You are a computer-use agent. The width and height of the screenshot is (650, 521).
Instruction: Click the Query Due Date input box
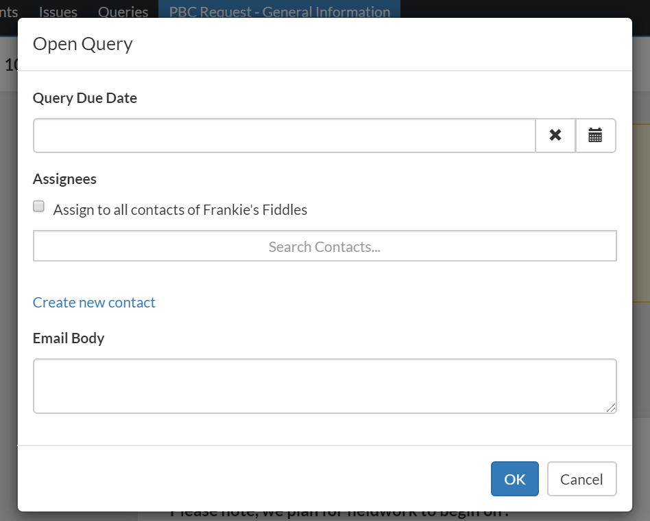pos(284,135)
